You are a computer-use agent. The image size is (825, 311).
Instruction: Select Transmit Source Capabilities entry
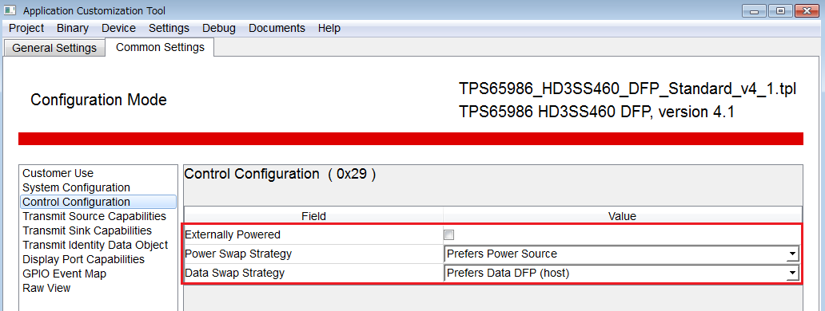[94, 217]
